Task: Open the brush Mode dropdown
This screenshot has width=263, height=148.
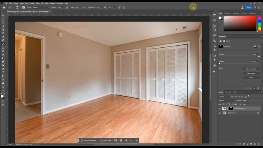Action: pyautogui.click(x=41, y=7)
